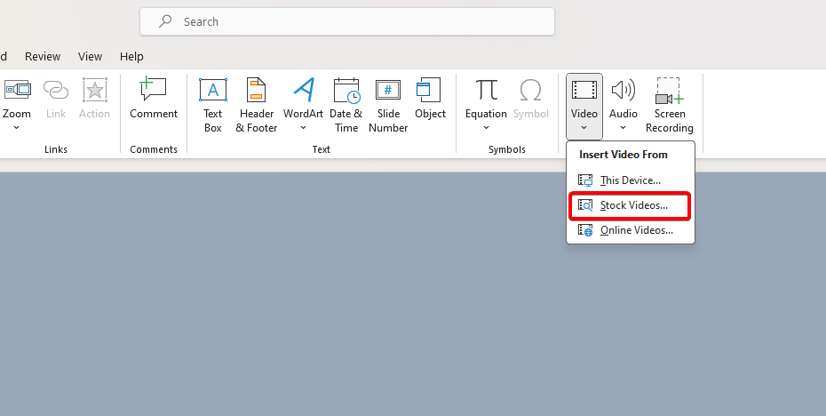Open the Review tab

[43, 56]
